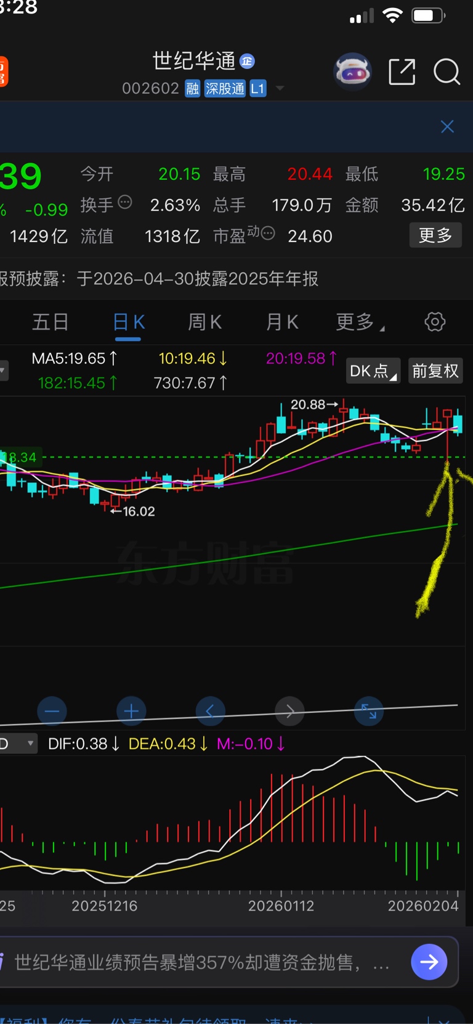Tap the 金额 35.42亿 value

tap(433, 205)
